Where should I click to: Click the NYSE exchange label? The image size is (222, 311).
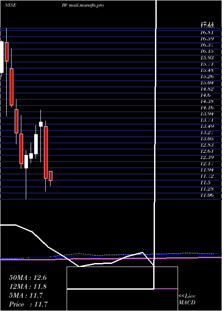10,5
